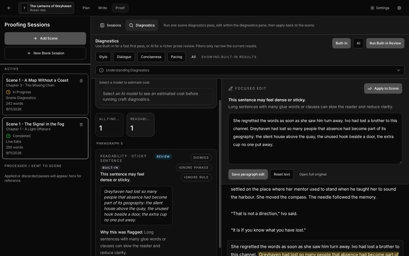Open the Readability count card

pos(141,125)
